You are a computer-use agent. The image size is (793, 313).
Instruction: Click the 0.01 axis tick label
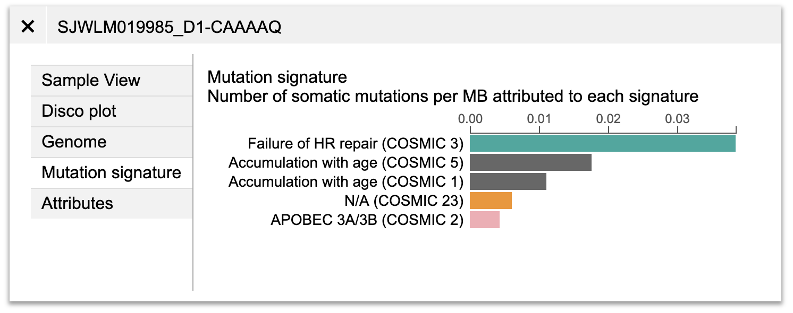point(539,118)
